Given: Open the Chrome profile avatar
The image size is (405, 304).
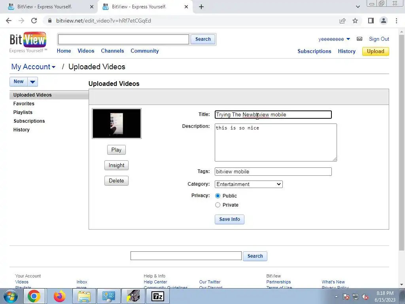Looking at the screenshot, I should click(384, 21).
